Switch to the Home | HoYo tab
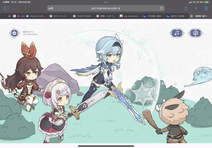The image size is (212, 148). click(x=36, y=16)
